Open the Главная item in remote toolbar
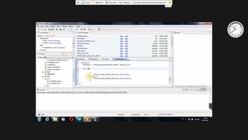Viewport: 248px width, 140px height. tap(86, 3)
